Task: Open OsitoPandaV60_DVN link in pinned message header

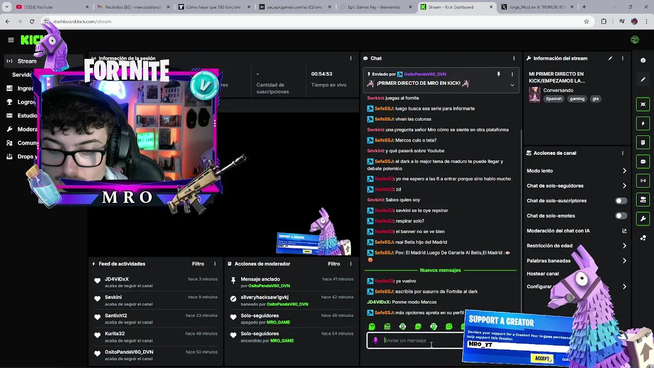Action: (x=425, y=75)
